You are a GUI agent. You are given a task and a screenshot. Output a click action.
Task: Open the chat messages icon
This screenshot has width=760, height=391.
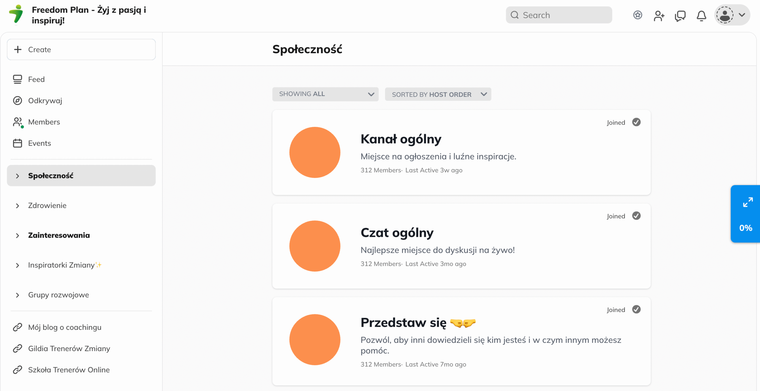coord(680,15)
